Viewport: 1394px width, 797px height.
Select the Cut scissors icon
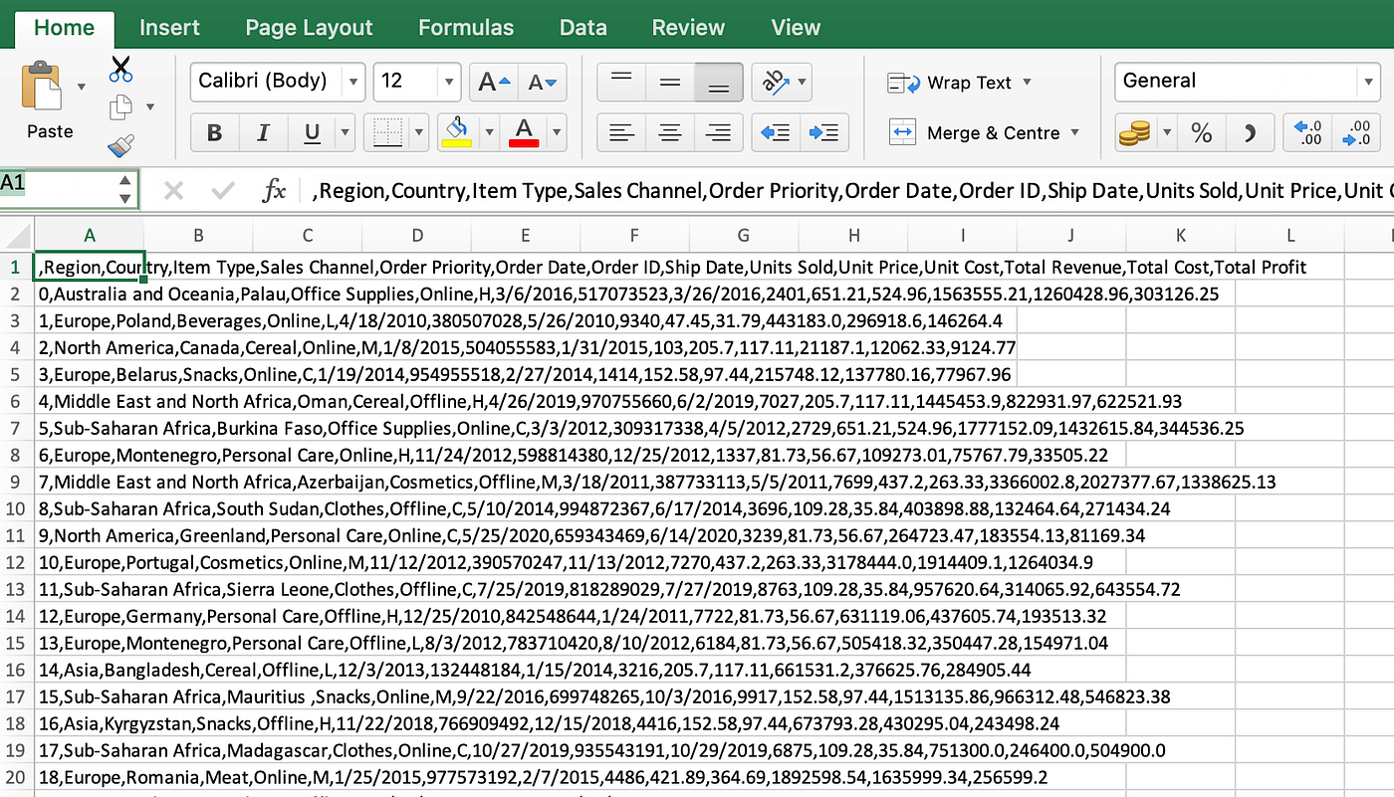121,70
